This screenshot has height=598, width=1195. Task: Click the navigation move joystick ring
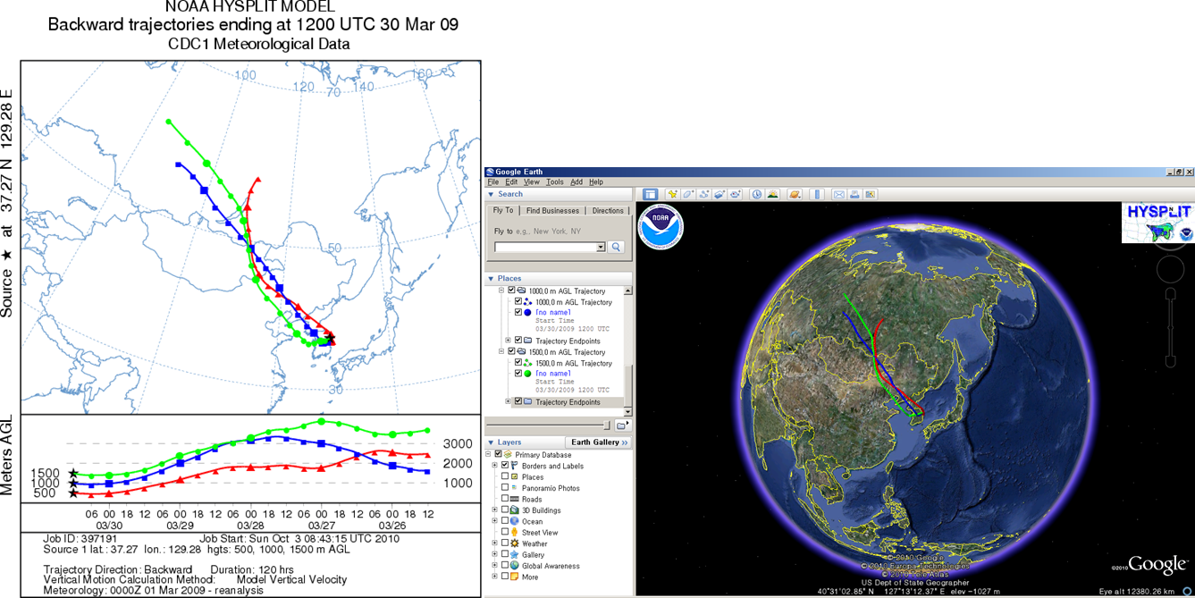(1170, 268)
